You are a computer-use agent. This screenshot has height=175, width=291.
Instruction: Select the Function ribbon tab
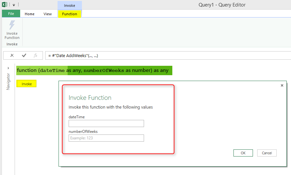[x=70, y=14]
